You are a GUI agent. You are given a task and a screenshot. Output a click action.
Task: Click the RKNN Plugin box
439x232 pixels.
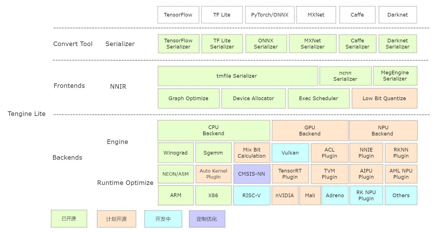pos(401,153)
